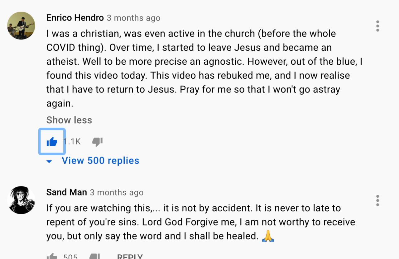The width and height of the screenshot is (399, 259).
Task: Visit Enrico Hendro's channel via username
Action: pos(75,18)
